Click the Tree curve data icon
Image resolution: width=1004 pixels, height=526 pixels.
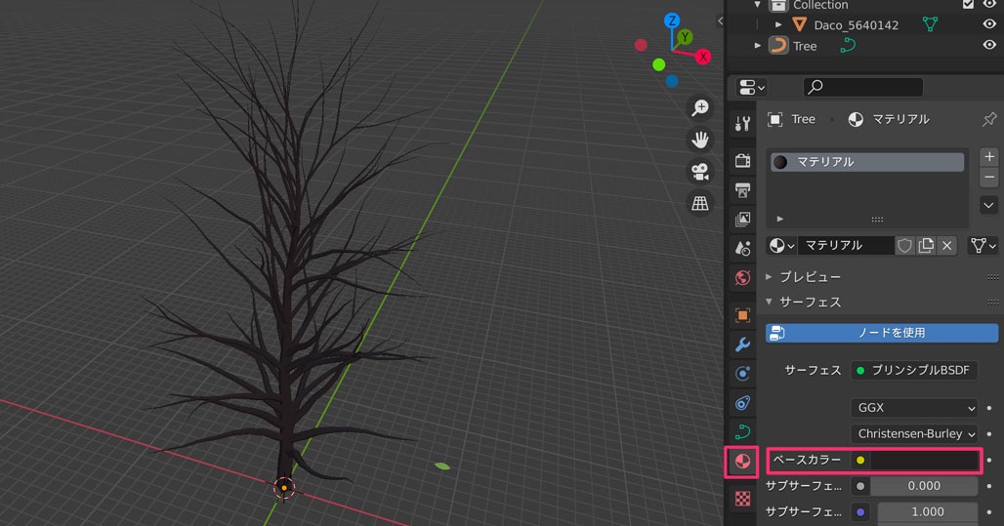pos(848,46)
